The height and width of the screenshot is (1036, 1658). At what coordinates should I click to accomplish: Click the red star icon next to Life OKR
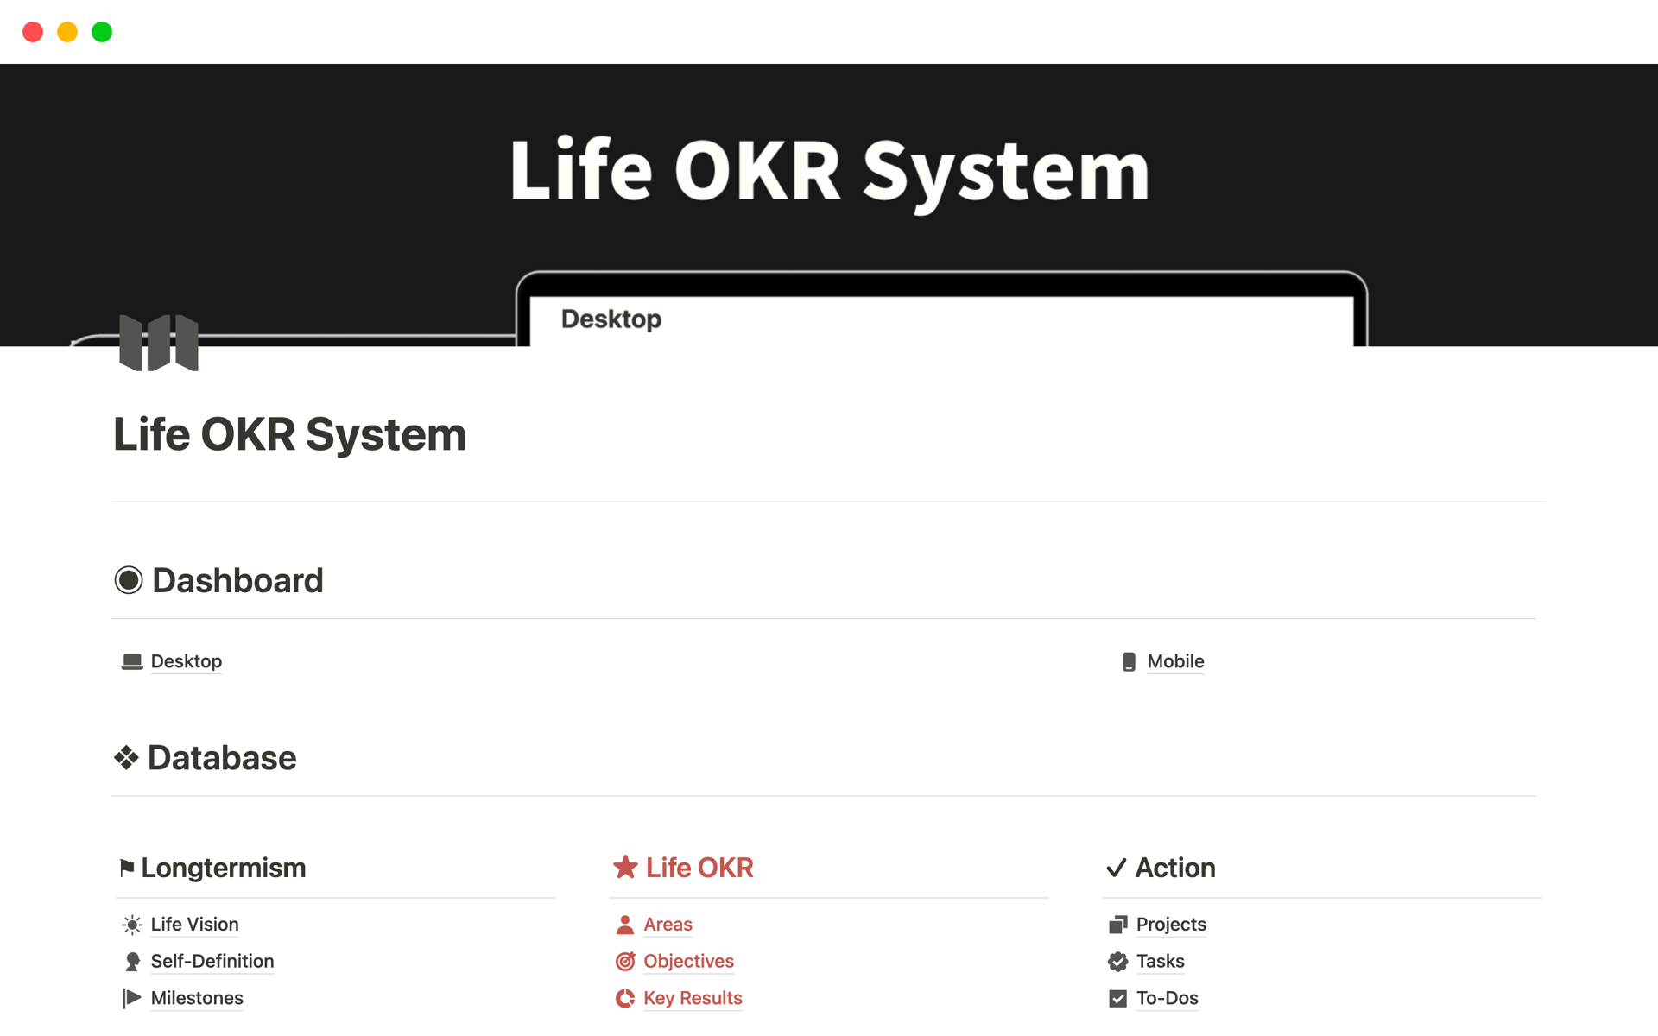coord(624,867)
